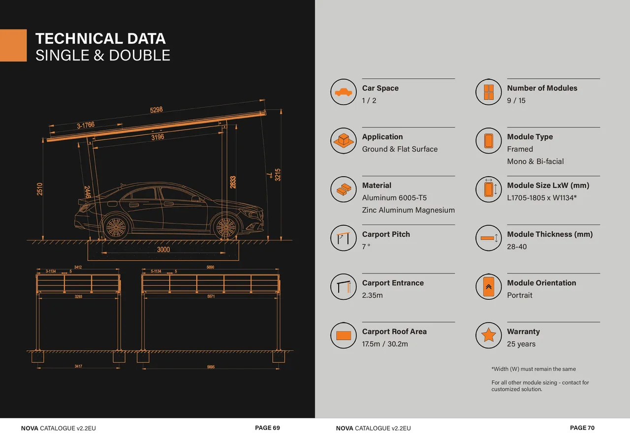The height and width of the screenshot is (442, 630).
Task: Click the Application ground mount icon
Action: tap(343, 141)
